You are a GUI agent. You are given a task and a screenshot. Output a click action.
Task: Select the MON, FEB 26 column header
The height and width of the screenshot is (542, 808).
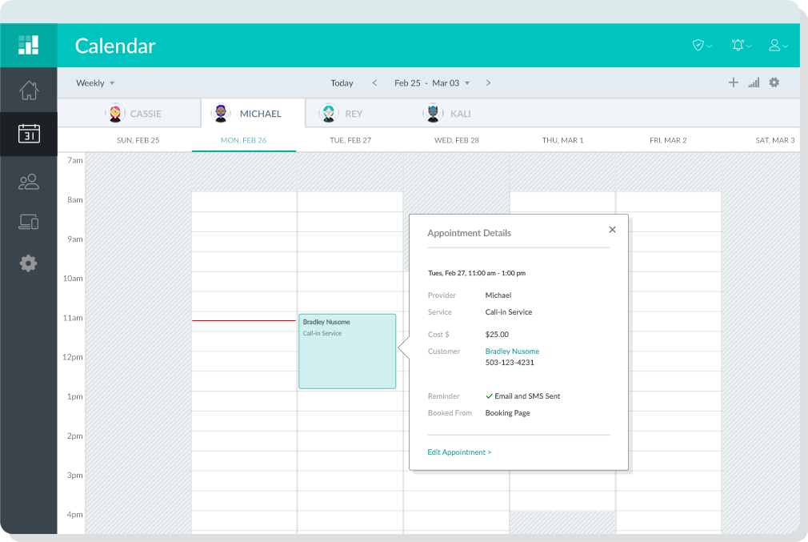point(243,140)
